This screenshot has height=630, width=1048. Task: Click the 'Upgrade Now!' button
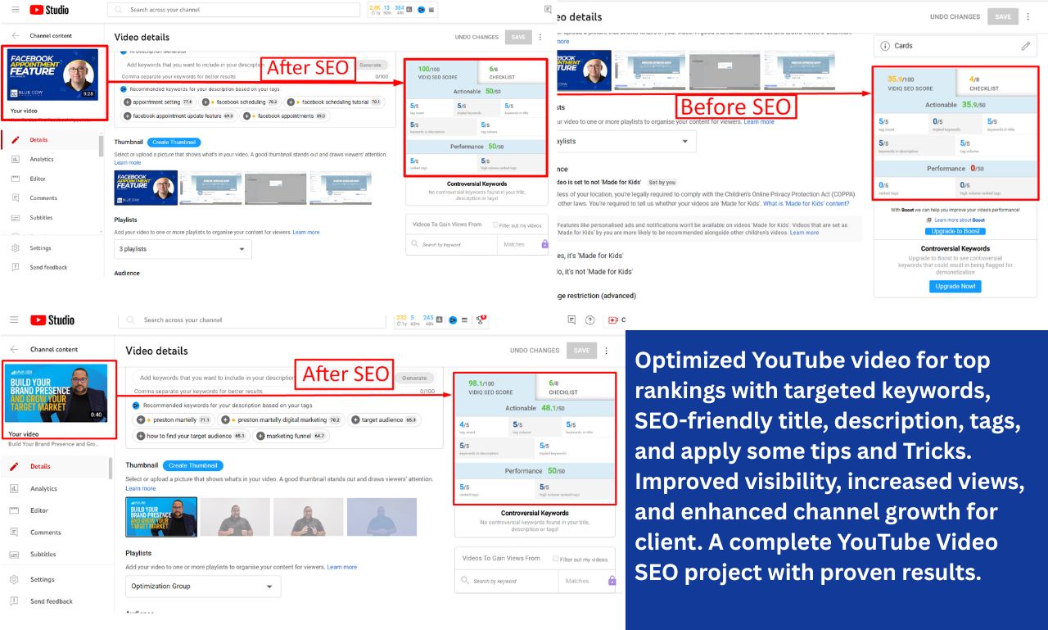[955, 286]
